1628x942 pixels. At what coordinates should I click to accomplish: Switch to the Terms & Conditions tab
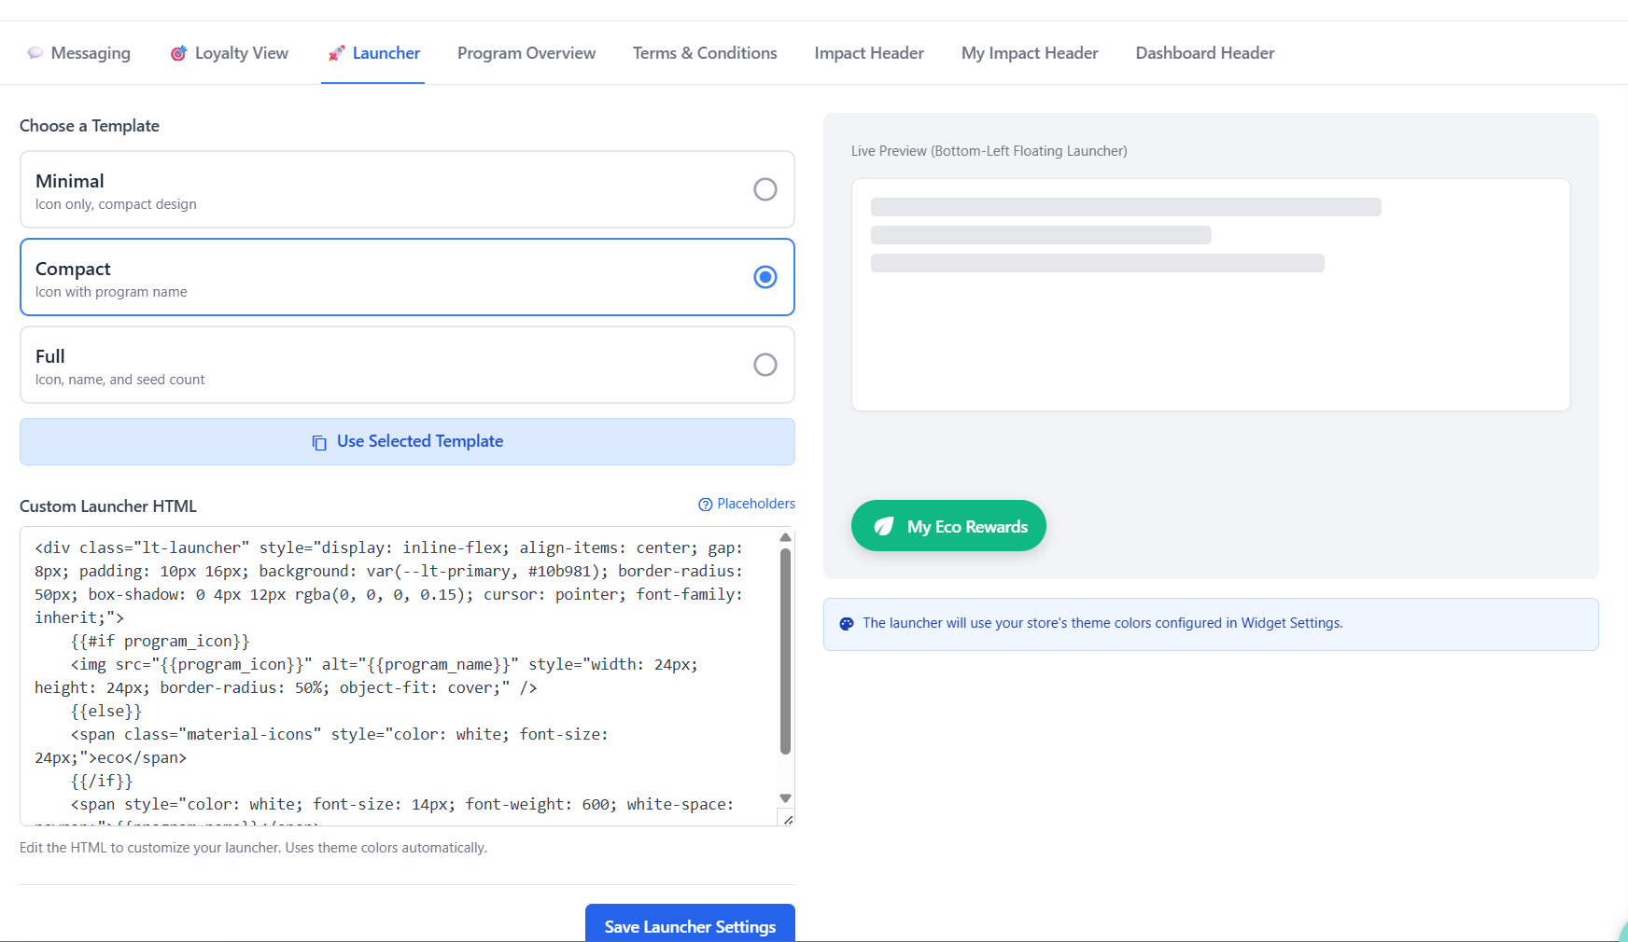pyautogui.click(x=705, y=53)
